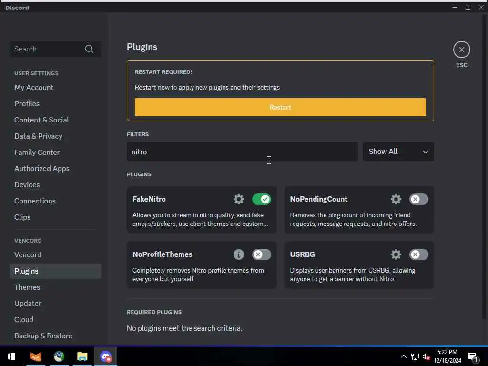Image resolution: width=488 pixels, height=366 pixels.
Task: Click the NoProfileThemes plugin name
Action: 162,254
